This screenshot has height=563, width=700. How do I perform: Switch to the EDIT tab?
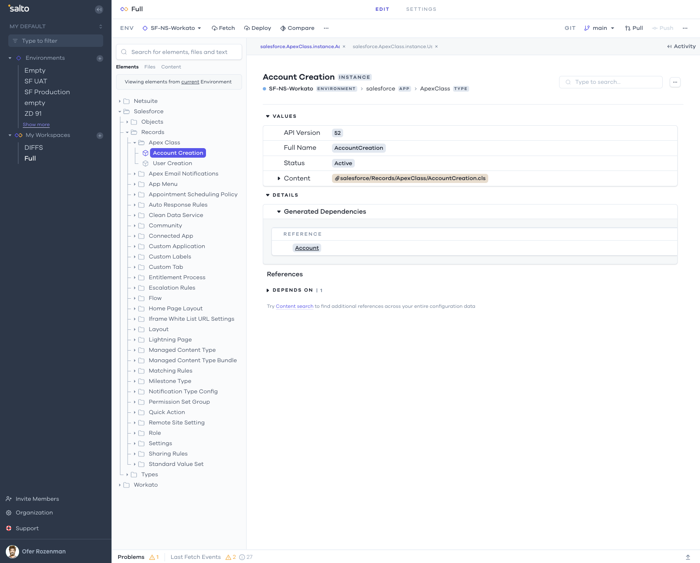point(382,9)
